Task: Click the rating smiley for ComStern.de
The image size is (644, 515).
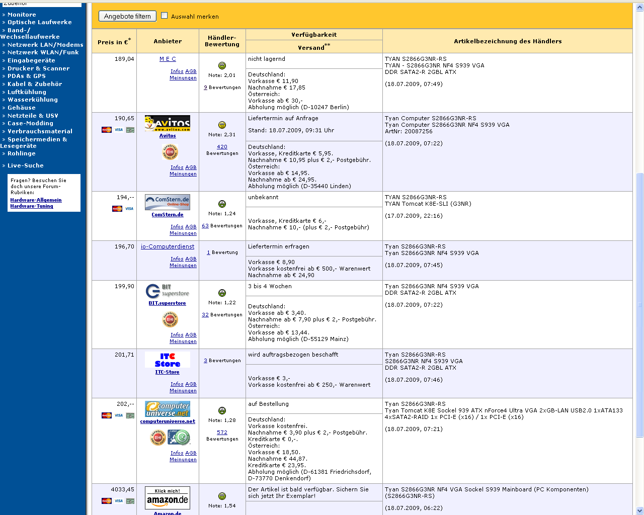Action: tap(222, 204)
